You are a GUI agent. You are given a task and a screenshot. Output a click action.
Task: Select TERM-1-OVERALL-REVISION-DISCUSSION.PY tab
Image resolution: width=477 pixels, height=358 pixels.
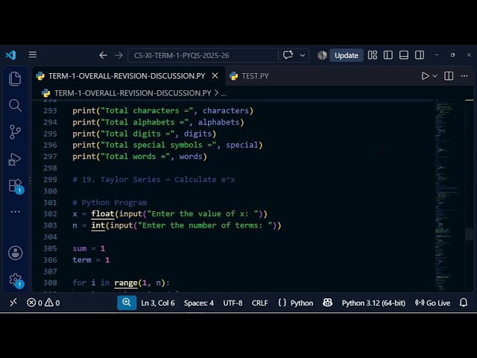pyautogui.click(x=127, y=76)
